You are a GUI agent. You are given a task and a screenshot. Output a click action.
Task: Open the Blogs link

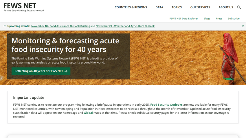[x=207, y=18]
